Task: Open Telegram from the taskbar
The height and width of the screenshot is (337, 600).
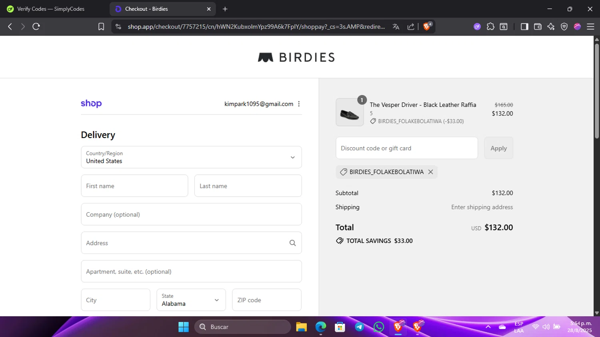Action: [359, 327]
